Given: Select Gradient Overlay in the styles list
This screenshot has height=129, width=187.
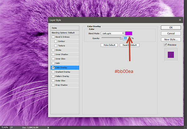Looking at the screenshot, I should pyautogui.click(x=63, y=72).
